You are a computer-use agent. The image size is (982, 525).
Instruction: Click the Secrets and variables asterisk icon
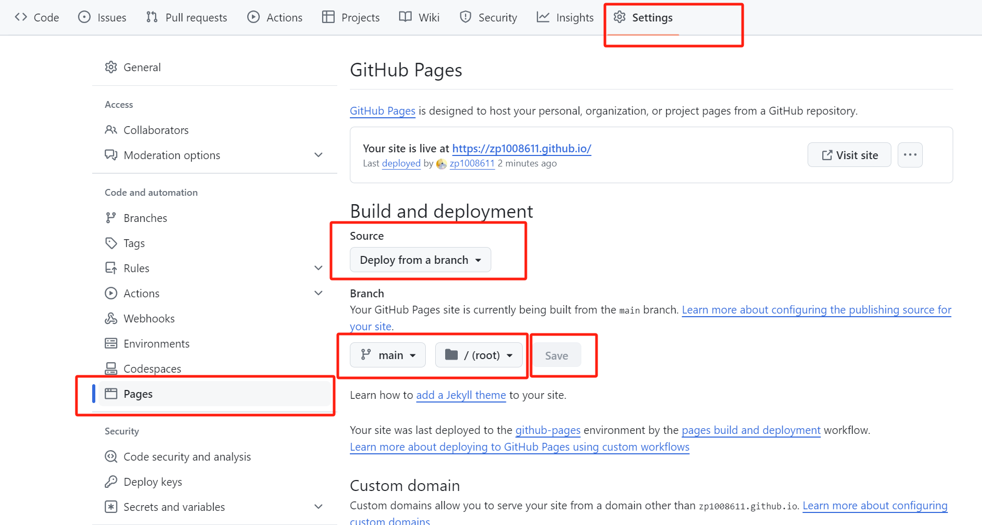coord(111,507)
